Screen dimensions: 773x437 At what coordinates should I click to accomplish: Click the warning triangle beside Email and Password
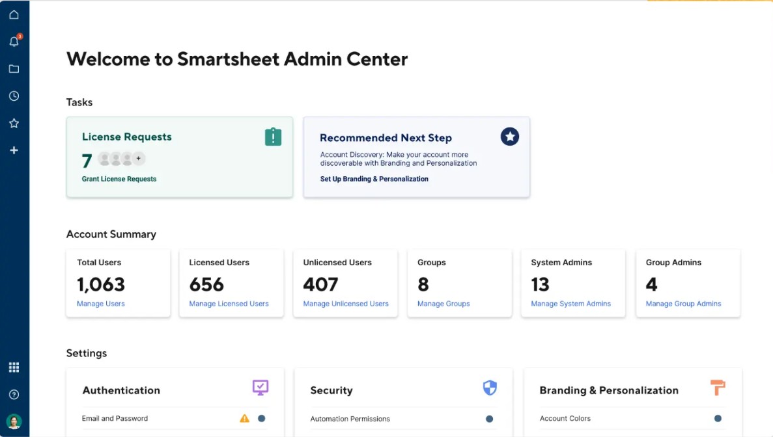coord(244,419)
